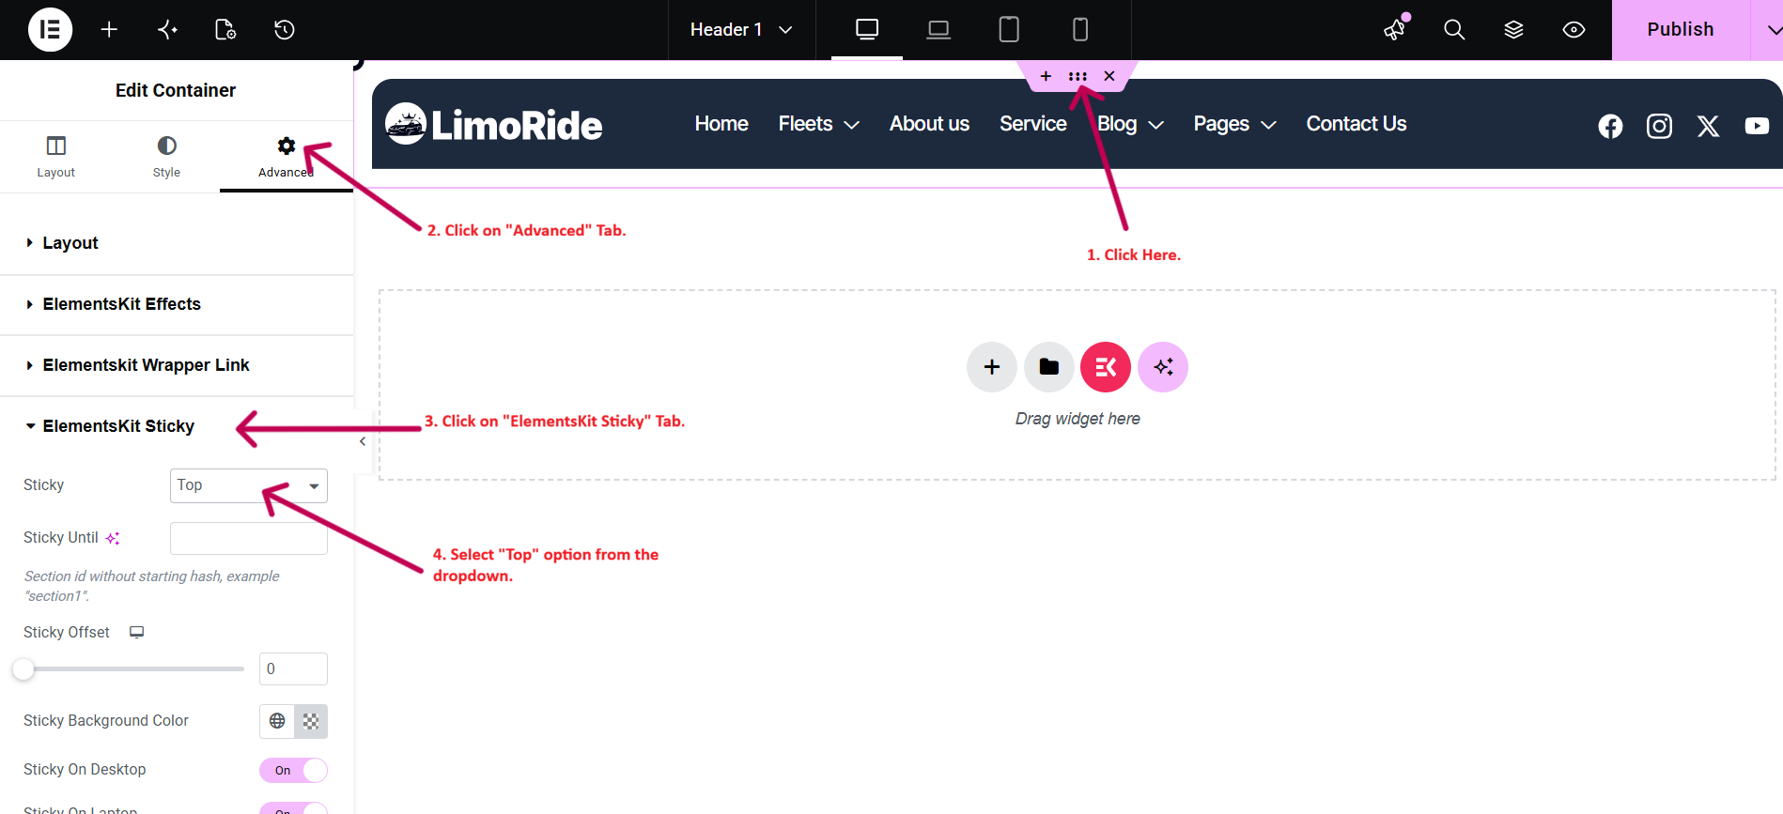Switch to Desktop device view
The height and width of the screenshot is (814, 1783).
pos(867,30)
